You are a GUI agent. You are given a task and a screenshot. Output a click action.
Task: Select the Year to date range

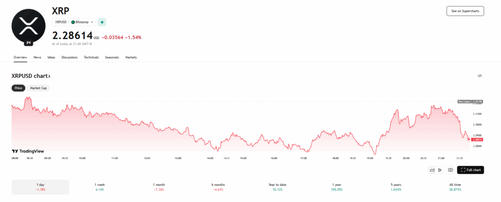click(x=277, y=187)
